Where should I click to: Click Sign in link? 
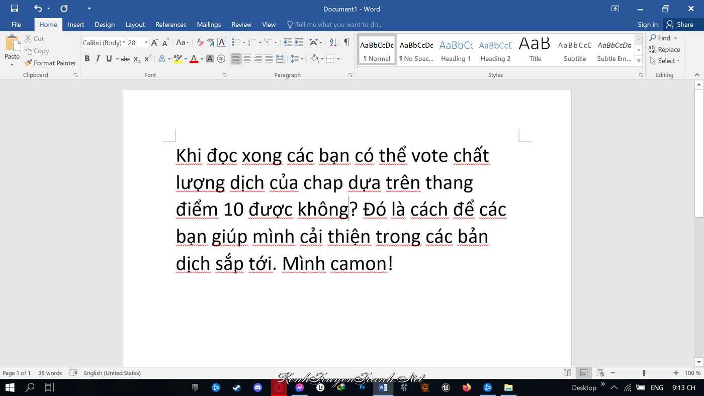pos(647,25)
